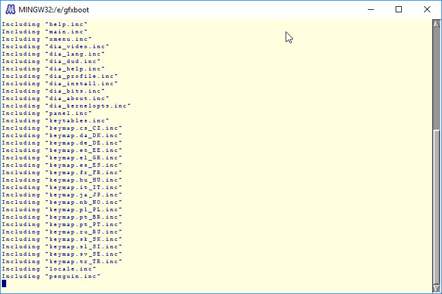Image resolution: width=442 pixels, height=294 pixels.
Task: Click the line Including "dia_profile.inc"
Action: 60,76
